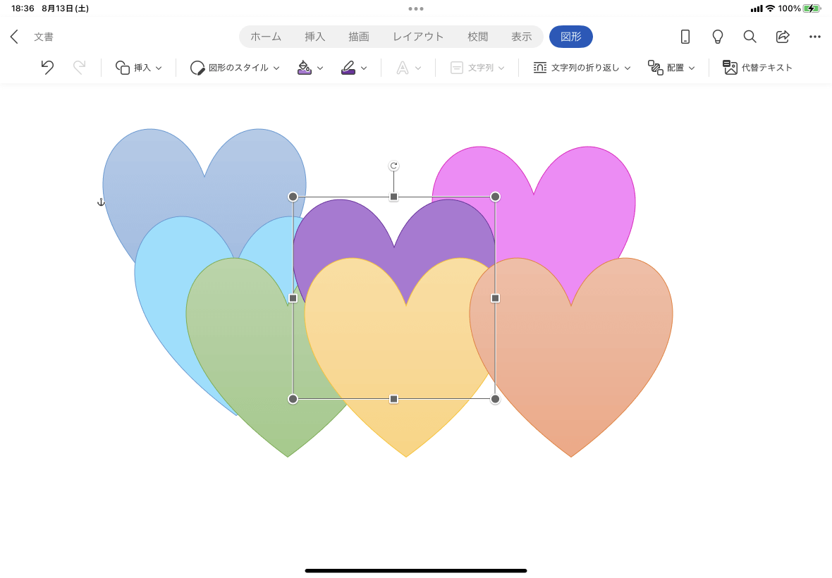Switch to the 校閲 tab
This screenshot has width=832, height=578.
[477, 37]
